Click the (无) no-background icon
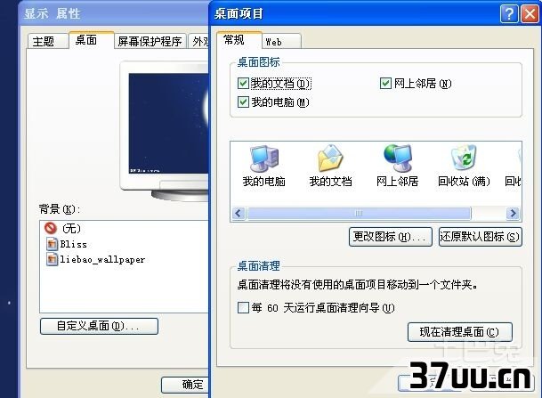542x398 pixels. pos(51,228)
